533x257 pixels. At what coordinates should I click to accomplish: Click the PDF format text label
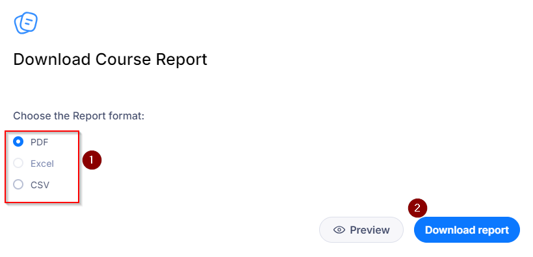40,142
